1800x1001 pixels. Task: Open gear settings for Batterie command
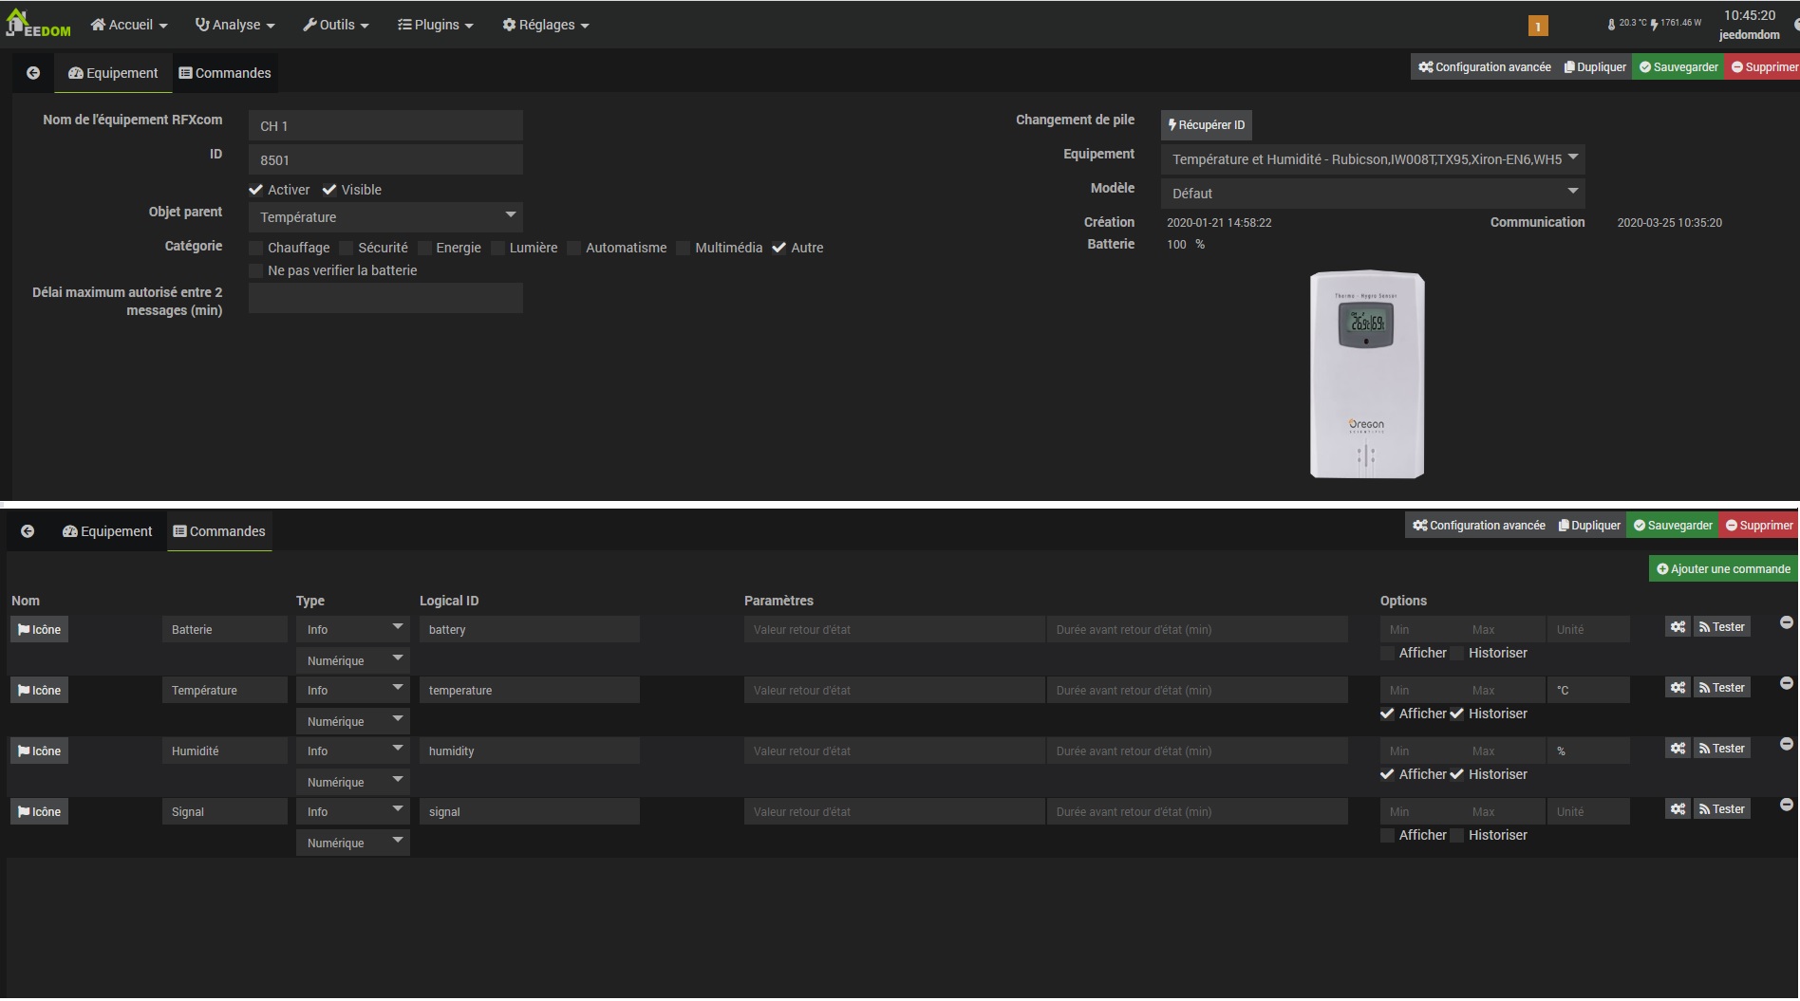[x=1678, y=627]
